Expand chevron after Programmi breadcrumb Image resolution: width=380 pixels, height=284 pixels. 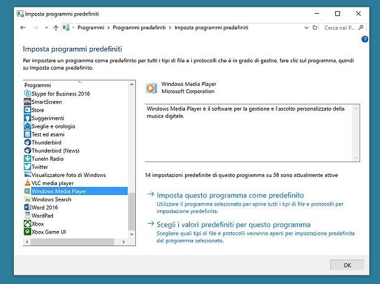pos(108,28)
